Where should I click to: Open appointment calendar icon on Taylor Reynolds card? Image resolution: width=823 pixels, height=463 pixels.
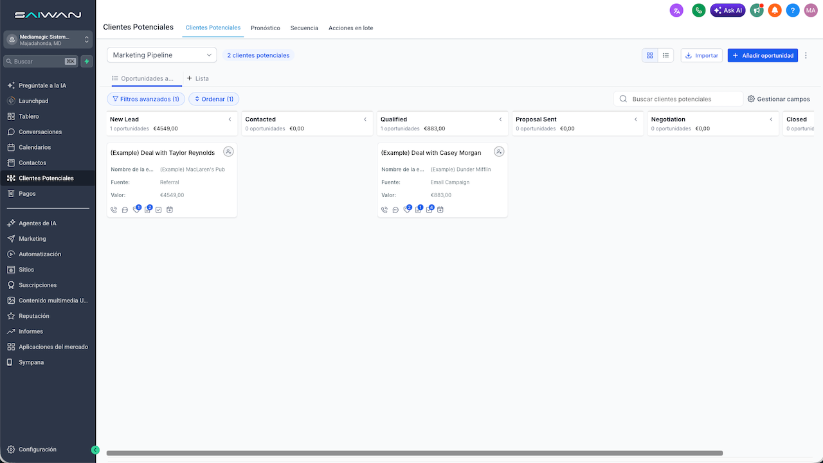(170, 210)
